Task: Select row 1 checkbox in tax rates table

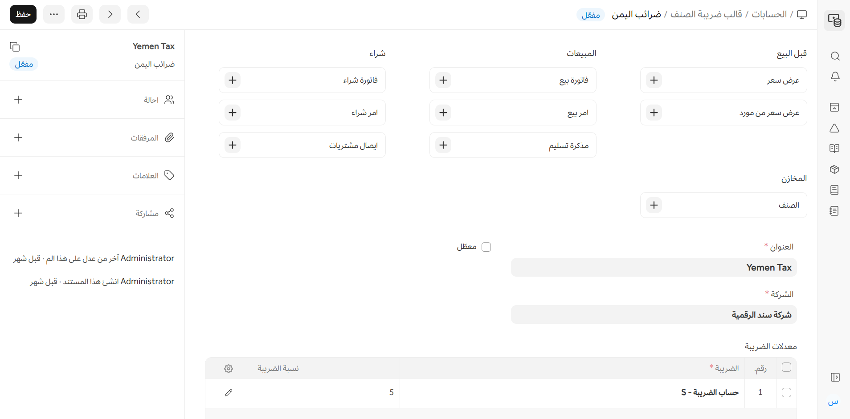Action: pos(786,392)
